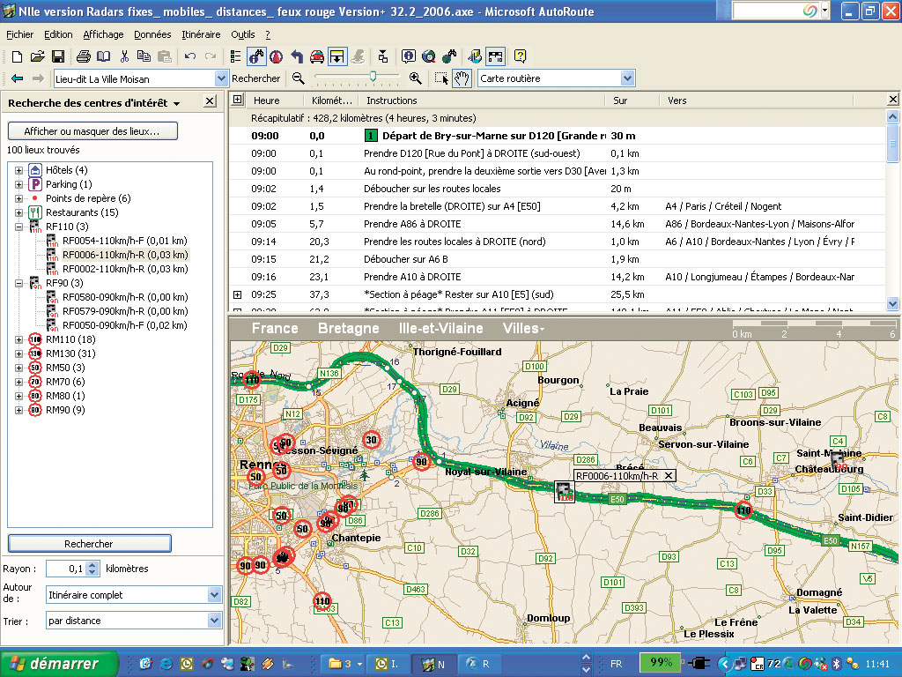Expand the RM110 radar group
Viewport: 902px width, 677px height.
19,339
